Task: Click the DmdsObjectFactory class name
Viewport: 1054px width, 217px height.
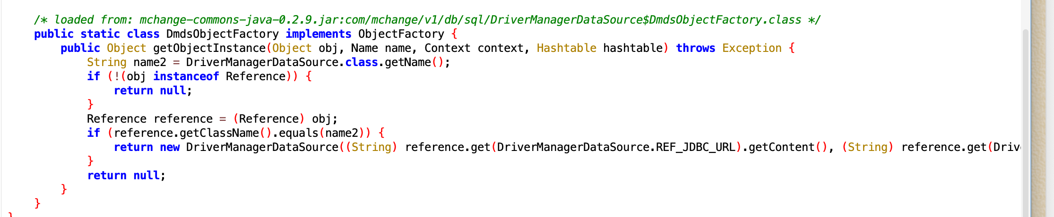Action: tap(223, 34)
